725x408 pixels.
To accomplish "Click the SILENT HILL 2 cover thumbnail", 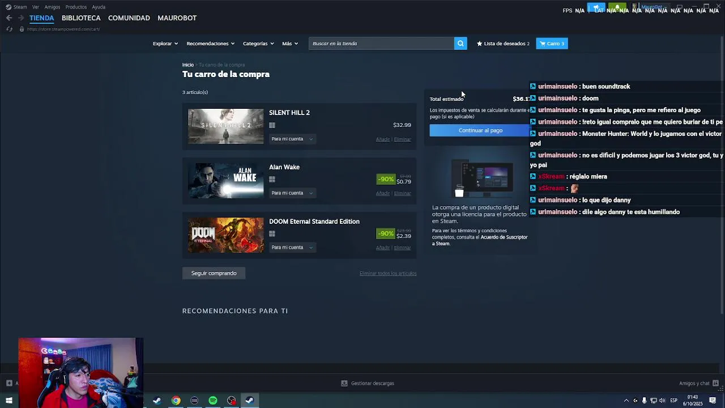I will tap(225, 126).
